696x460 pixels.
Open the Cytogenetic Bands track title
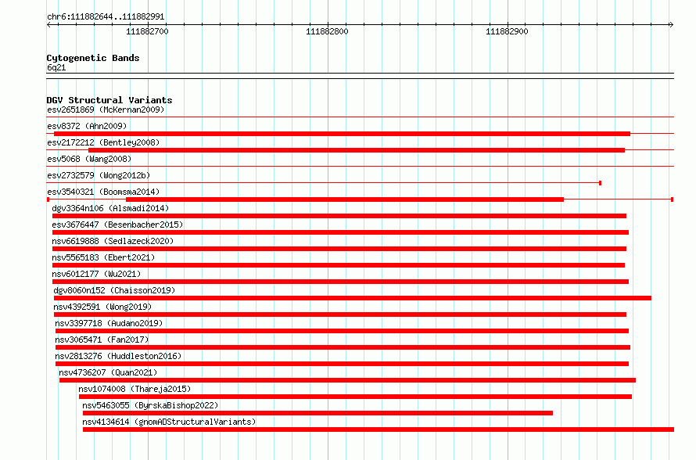pos(93,58)
